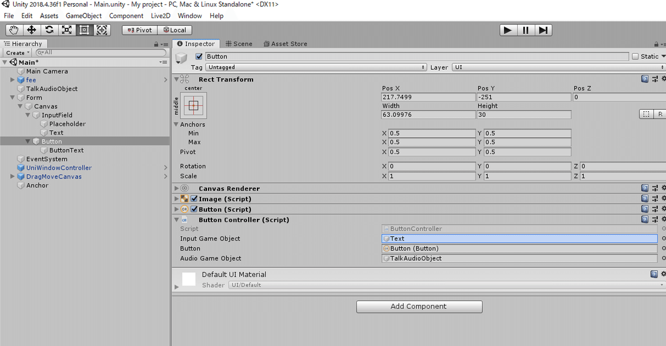
Task: Expand the Default UI Material foldout
Action: [176, 287]
